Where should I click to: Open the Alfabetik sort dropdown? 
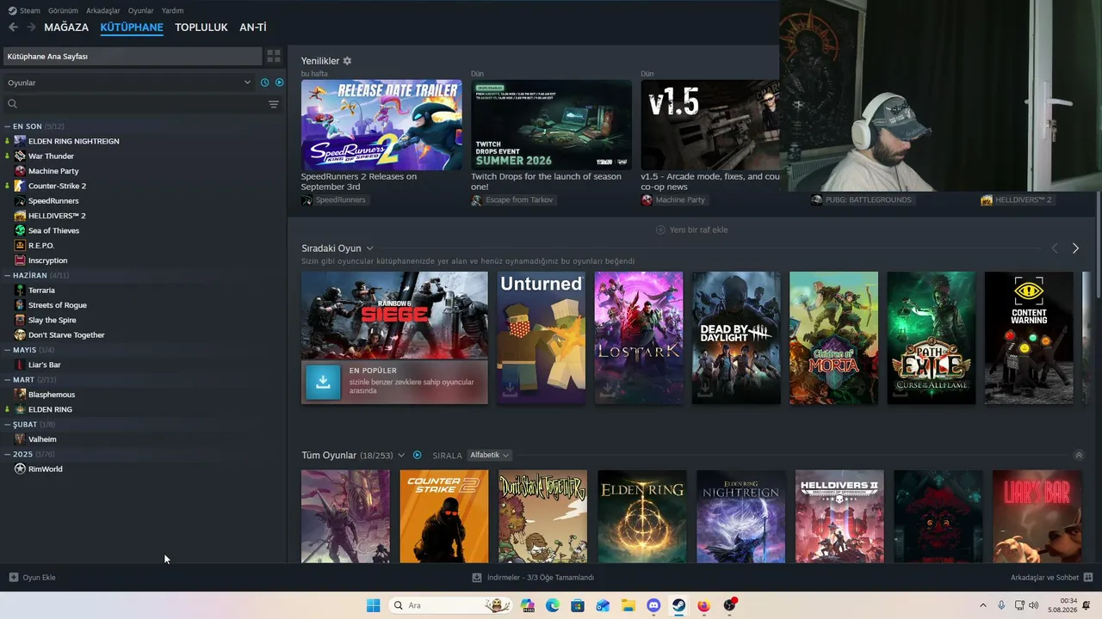(490, 455)
